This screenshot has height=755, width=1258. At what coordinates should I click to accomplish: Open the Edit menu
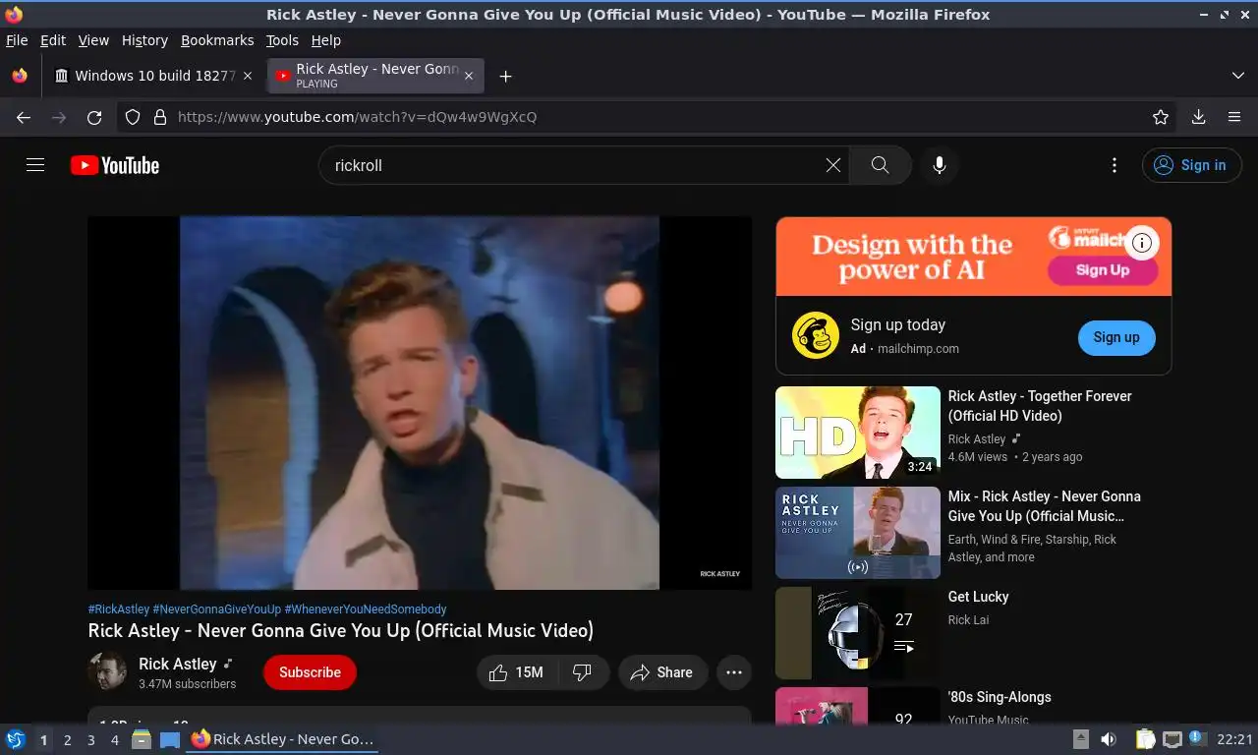(53, 40)
